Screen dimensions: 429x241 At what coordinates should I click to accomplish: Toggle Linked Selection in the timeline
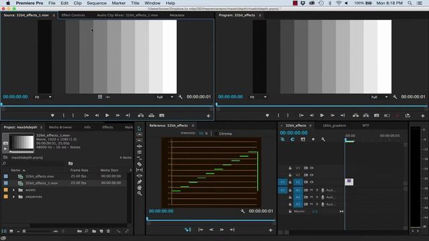(303, 139)
